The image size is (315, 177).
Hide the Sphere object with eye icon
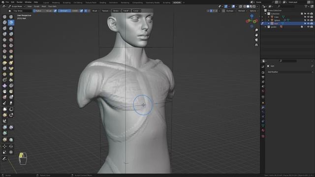(309, 20)
